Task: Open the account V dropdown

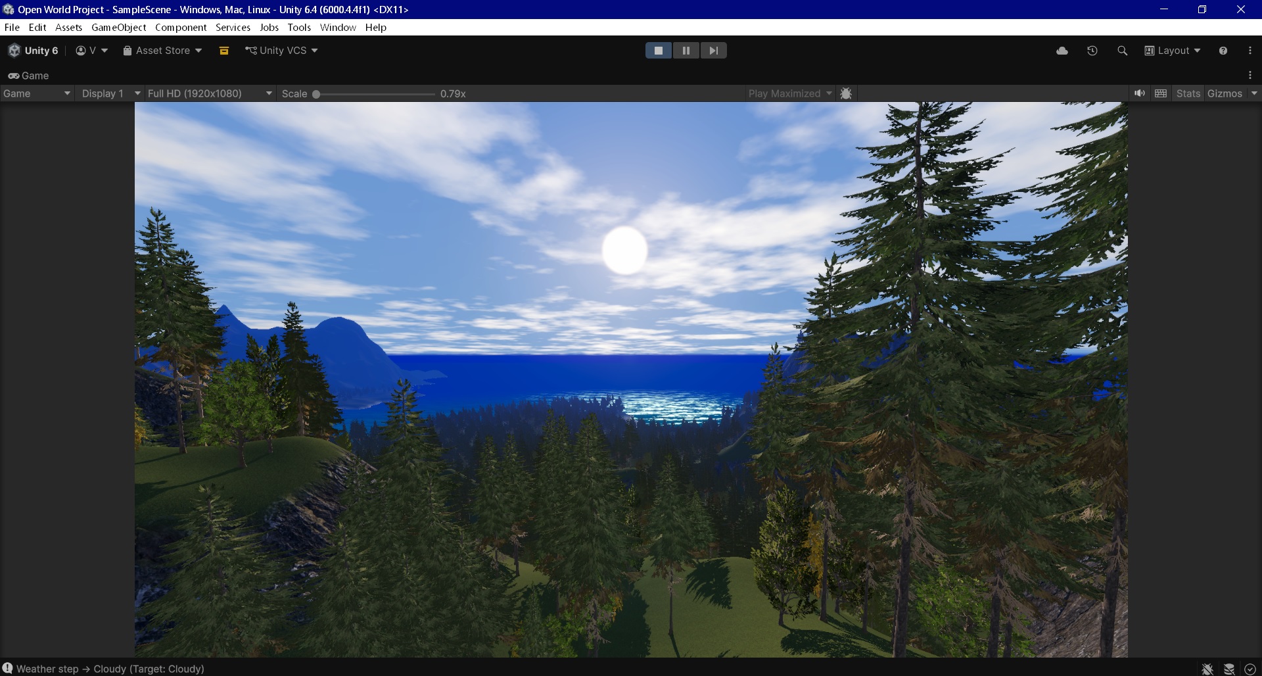Action: (91, 51)
